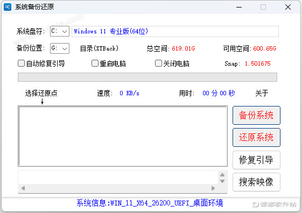
Task: Click the 系统备份还原 app icon in title bar
Action: pos(8,7)
